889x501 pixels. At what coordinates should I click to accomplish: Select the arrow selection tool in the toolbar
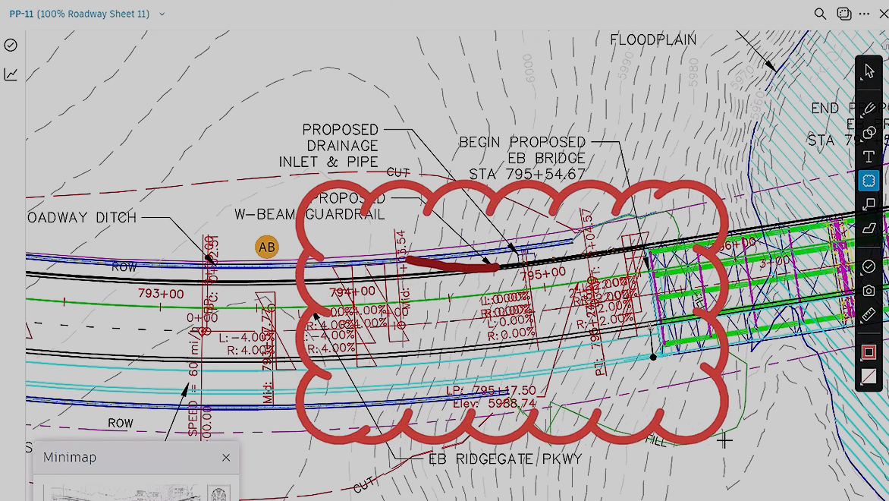(869, 70)
